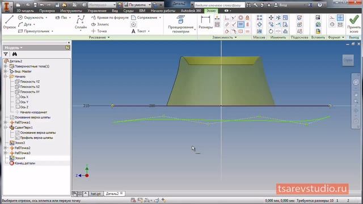
Task: Select Эскиз4 in the model tree
Action: pyautogui.click(x=20, y=158)
